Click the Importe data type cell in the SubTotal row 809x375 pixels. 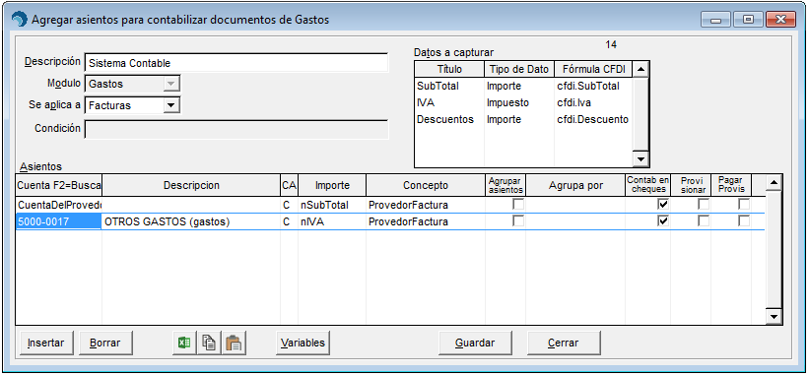(x=519, y=86)
